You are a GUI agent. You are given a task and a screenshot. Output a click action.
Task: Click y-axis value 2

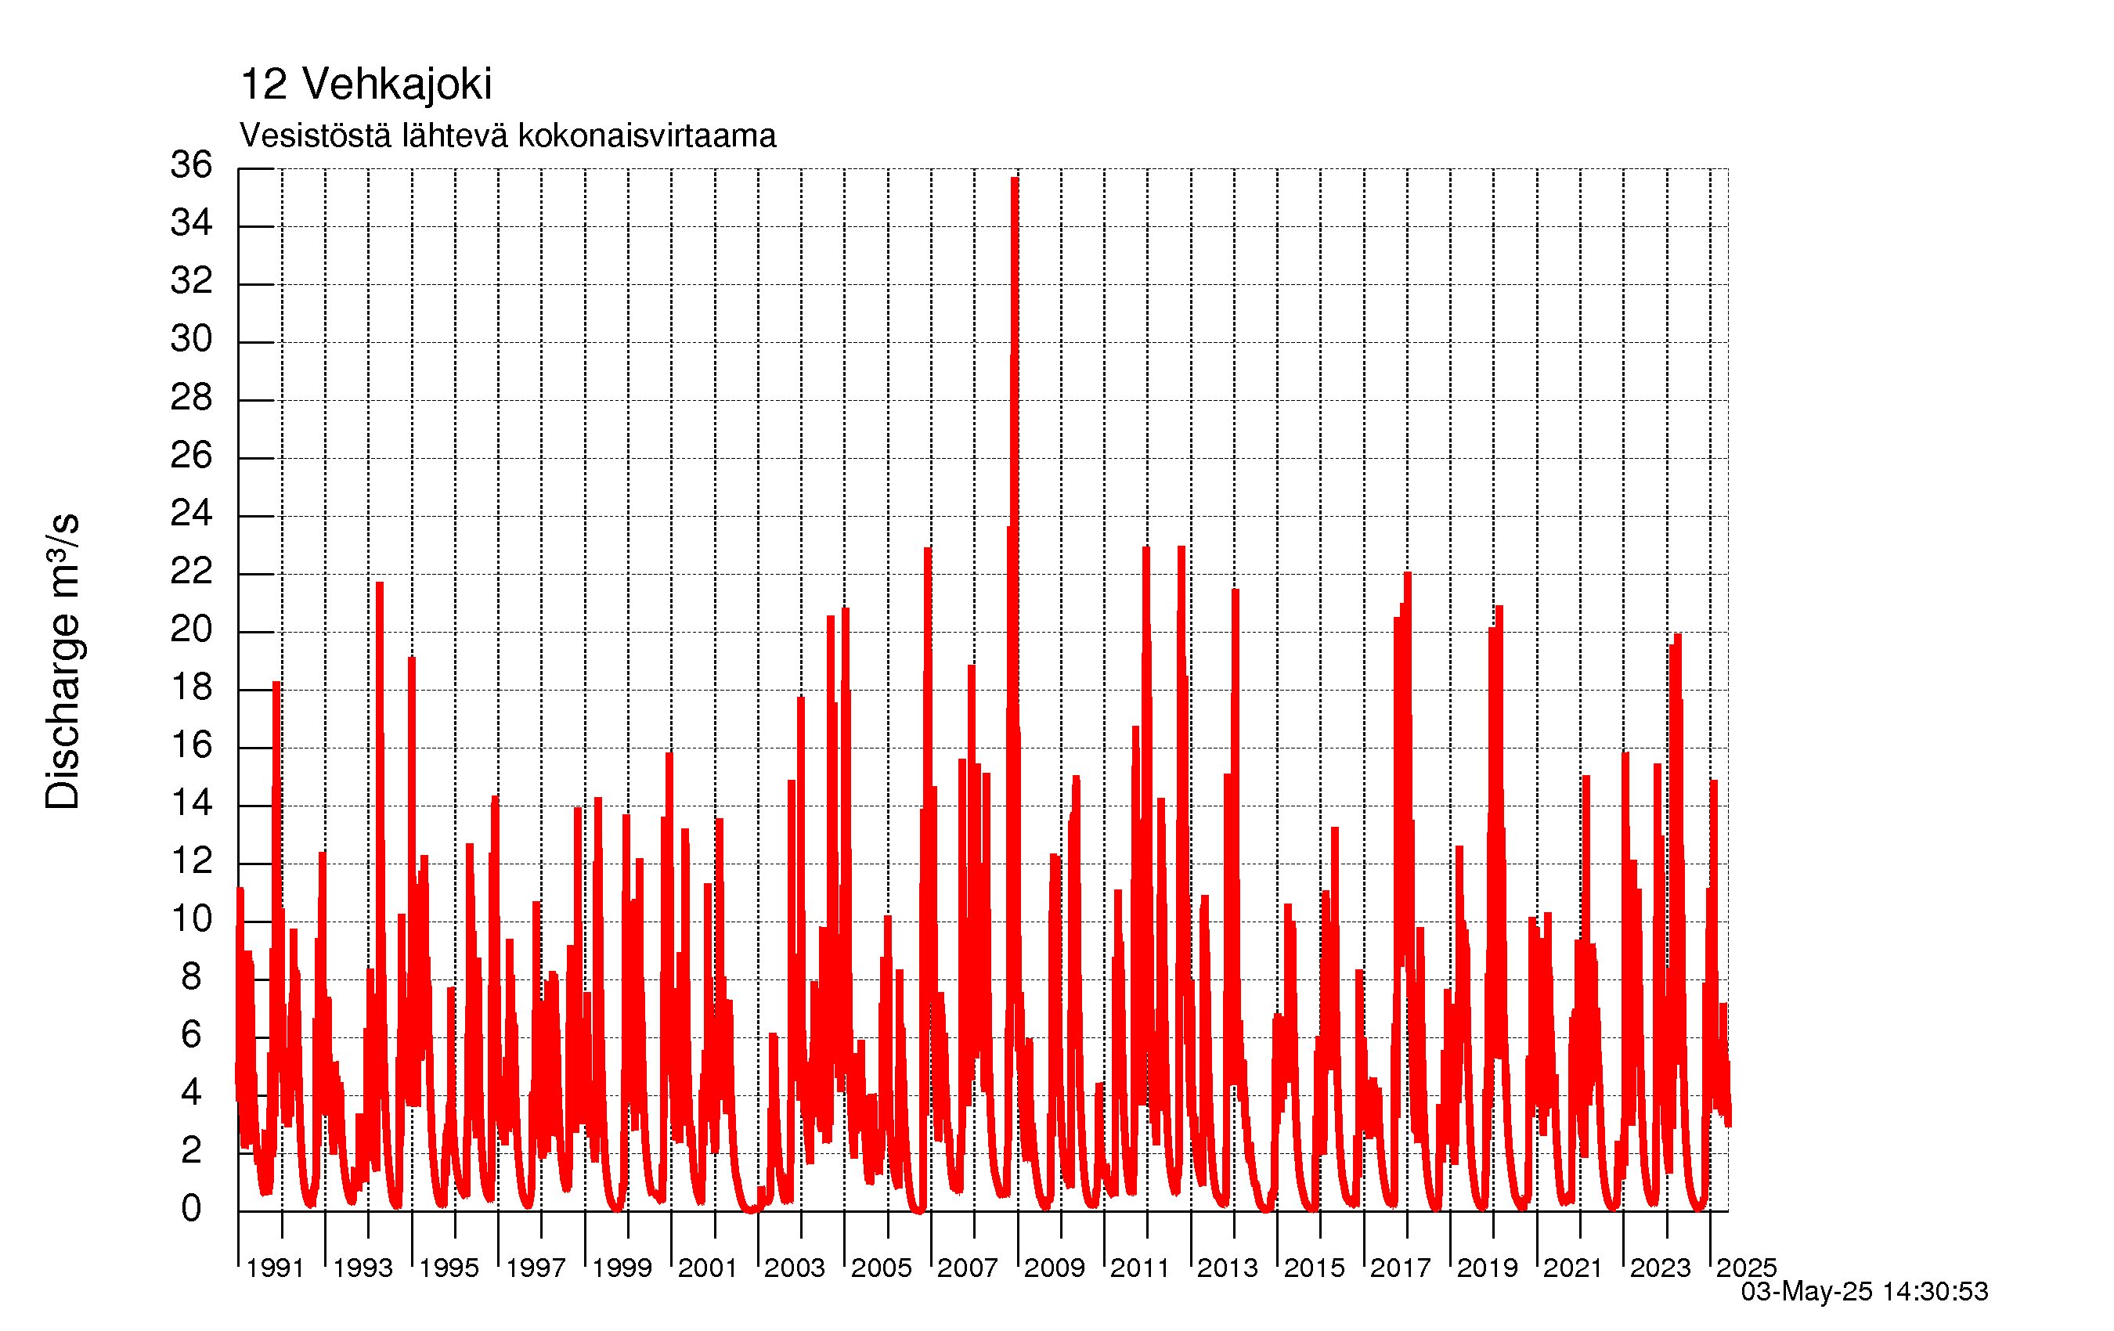(x=191, y=1151)
